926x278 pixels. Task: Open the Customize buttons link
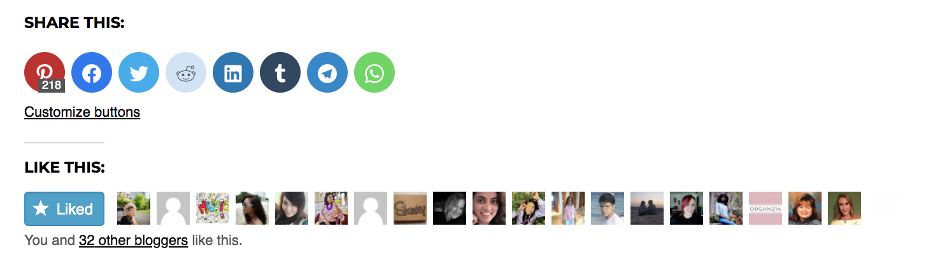(82, 112)
